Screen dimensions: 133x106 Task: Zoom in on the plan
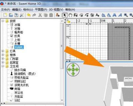[x=126, y=15]
